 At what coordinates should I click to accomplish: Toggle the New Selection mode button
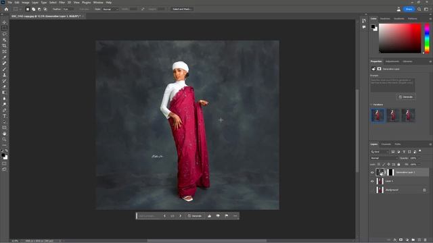click(28, 9)
